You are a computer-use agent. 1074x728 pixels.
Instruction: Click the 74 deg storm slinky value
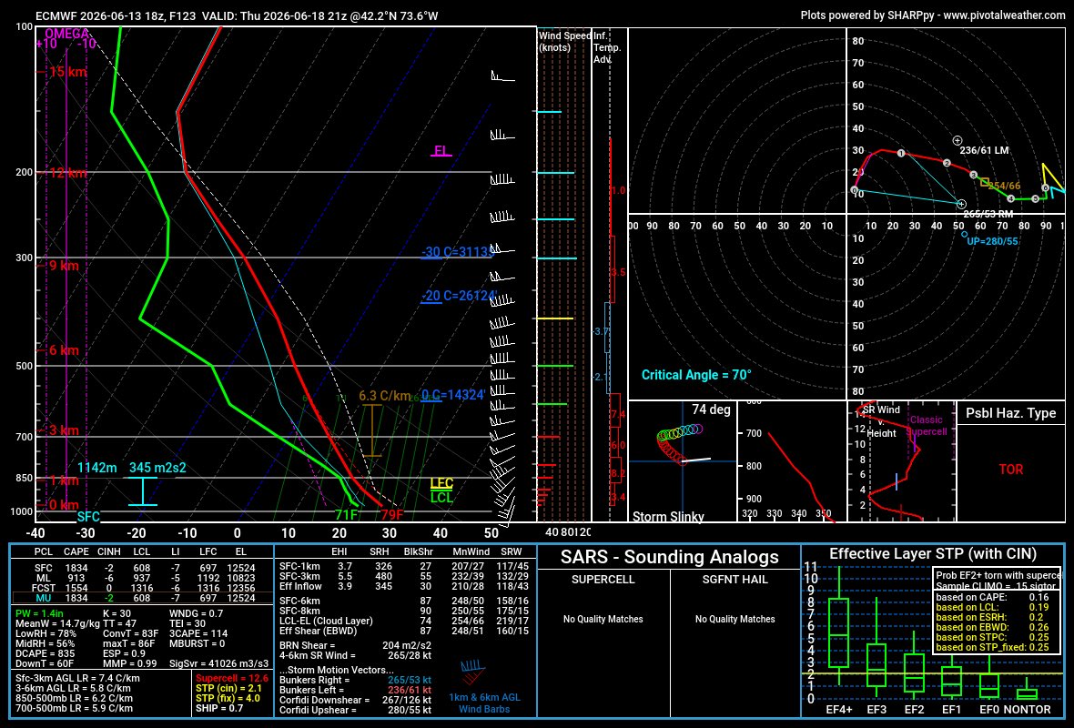coord(711,409)
